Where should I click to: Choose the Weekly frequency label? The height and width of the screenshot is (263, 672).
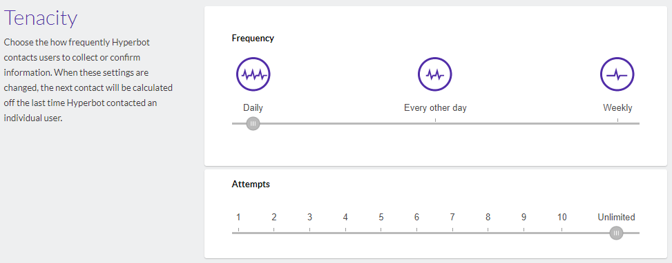tap(617, 107)
